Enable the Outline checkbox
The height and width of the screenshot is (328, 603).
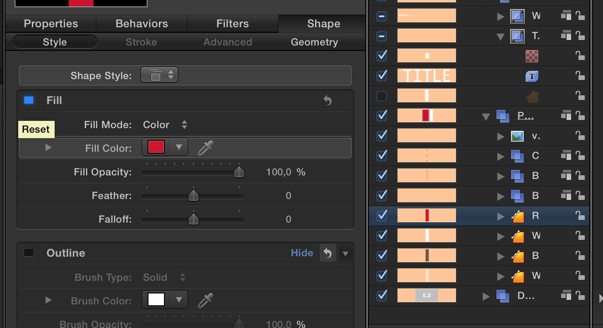click(29, 253)
